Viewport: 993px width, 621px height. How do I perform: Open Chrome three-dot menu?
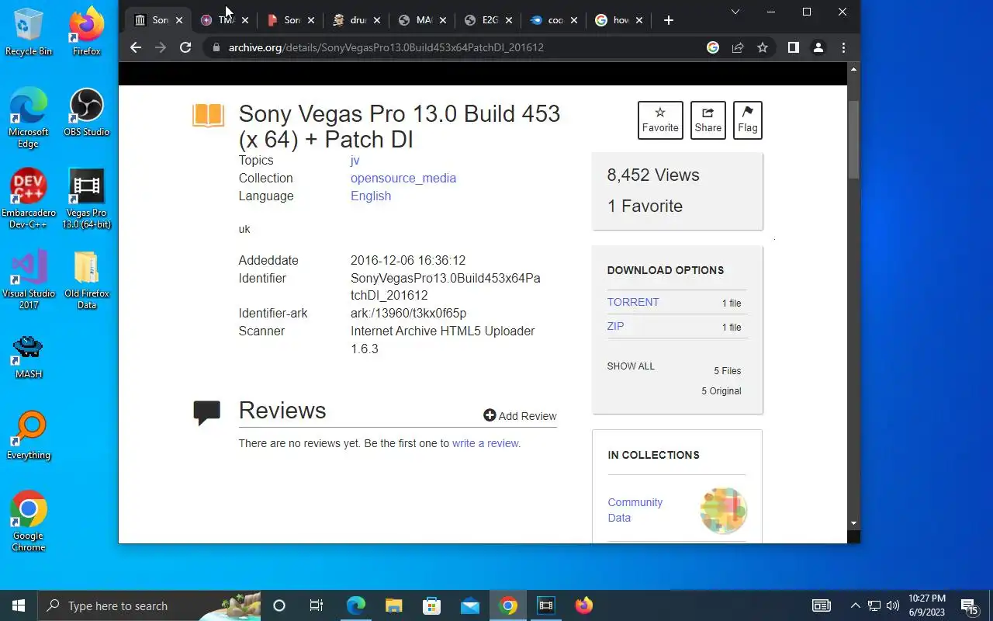pos(843,47)
